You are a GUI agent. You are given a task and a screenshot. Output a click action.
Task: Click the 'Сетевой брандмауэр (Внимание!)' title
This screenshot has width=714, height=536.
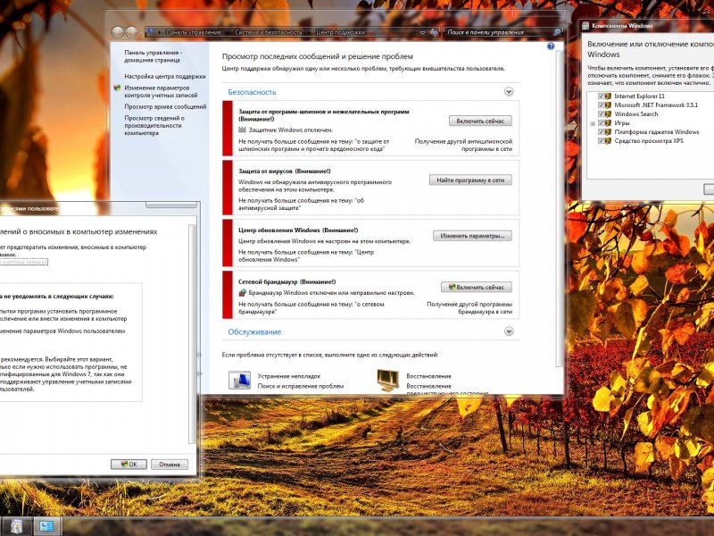(x=286, y=281)
